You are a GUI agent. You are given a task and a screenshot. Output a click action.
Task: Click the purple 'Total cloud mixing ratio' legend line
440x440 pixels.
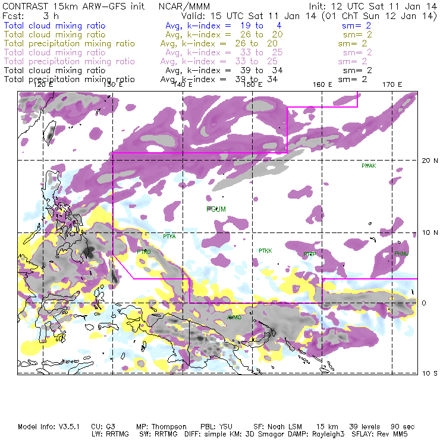(55, 52)
